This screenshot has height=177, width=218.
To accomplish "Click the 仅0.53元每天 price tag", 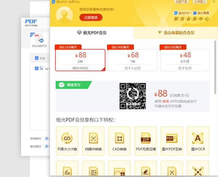I will [x=173, y=47].
